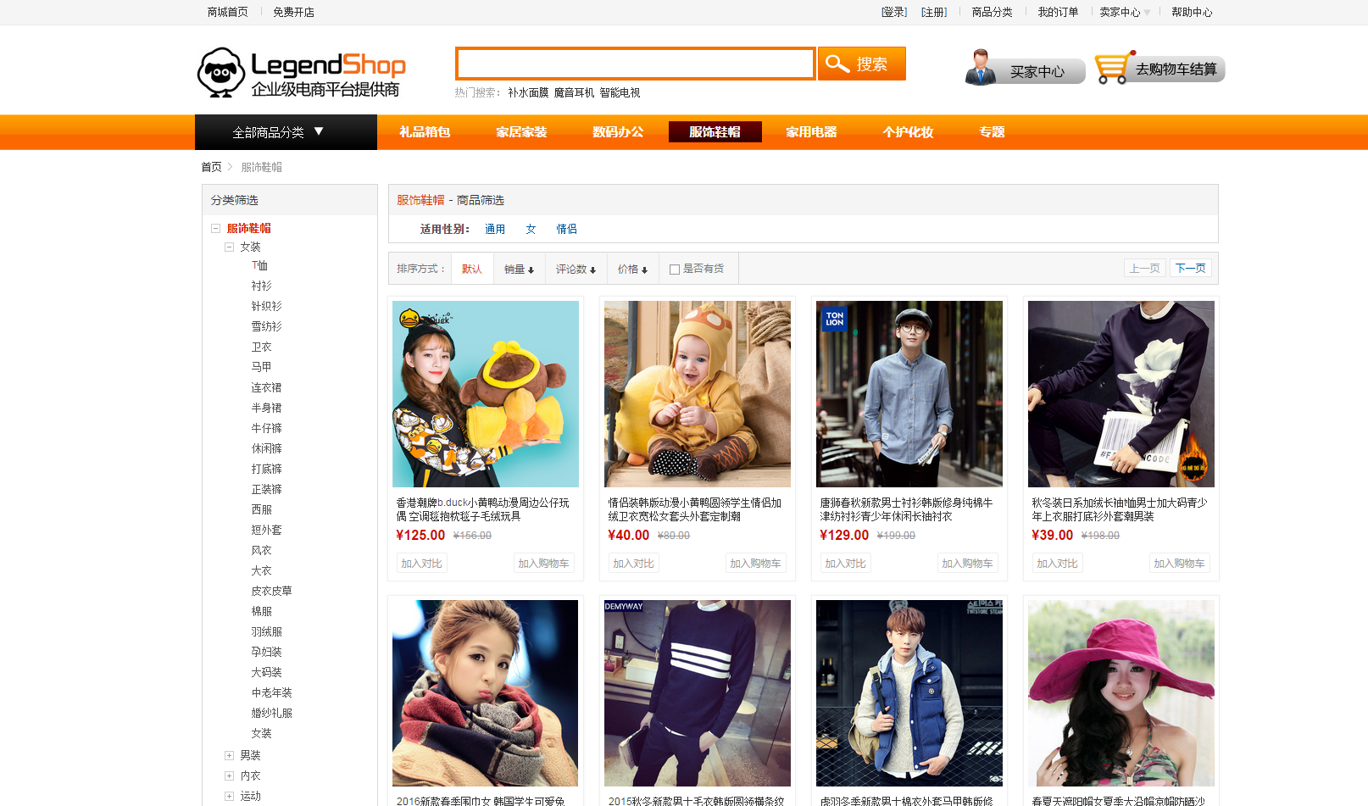
Task: Open the shopping cart checkout icon
Action: [1110, 69]
